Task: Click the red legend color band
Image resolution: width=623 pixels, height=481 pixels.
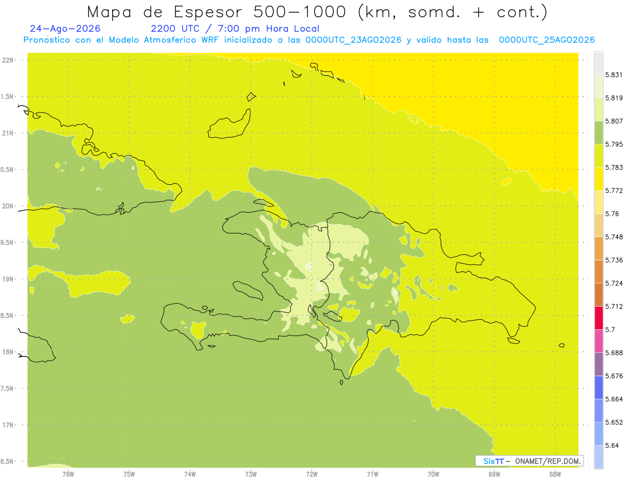Action: tap(599, 318)
